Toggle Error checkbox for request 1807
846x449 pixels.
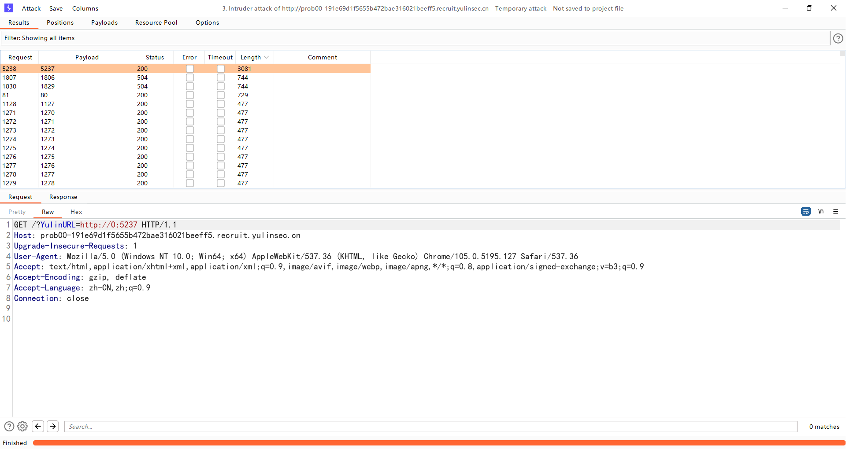pyautogui.click(x=190, y=77)
